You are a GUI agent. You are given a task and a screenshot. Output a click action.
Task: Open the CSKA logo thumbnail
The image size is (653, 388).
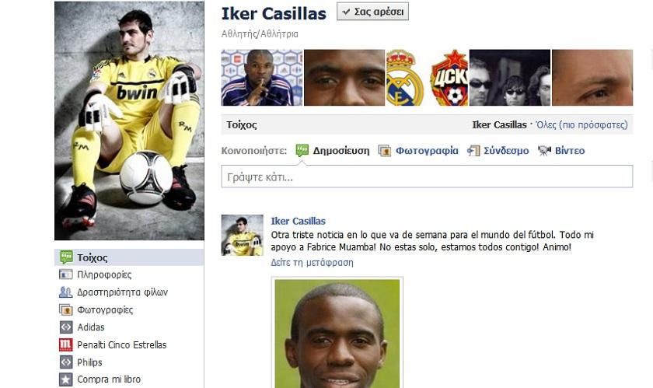click(x=448, y=78)
